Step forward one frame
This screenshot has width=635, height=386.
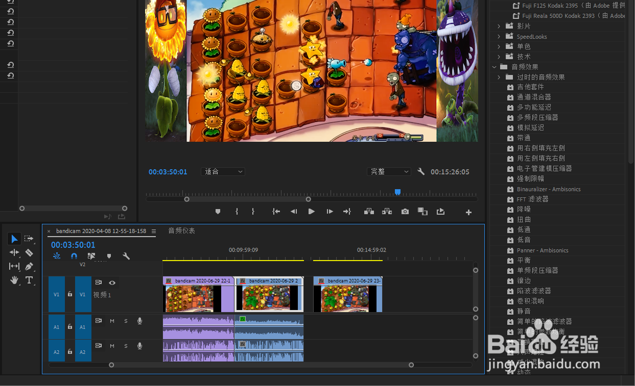tap(330, 212)
